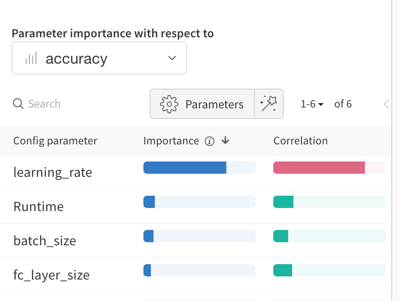Expand the chevron inside the metric selector

click(172, 58)
